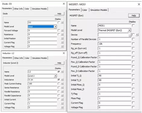Open display options arrow for Peak Current Rating
142x113 pixels.
point(62,83)
